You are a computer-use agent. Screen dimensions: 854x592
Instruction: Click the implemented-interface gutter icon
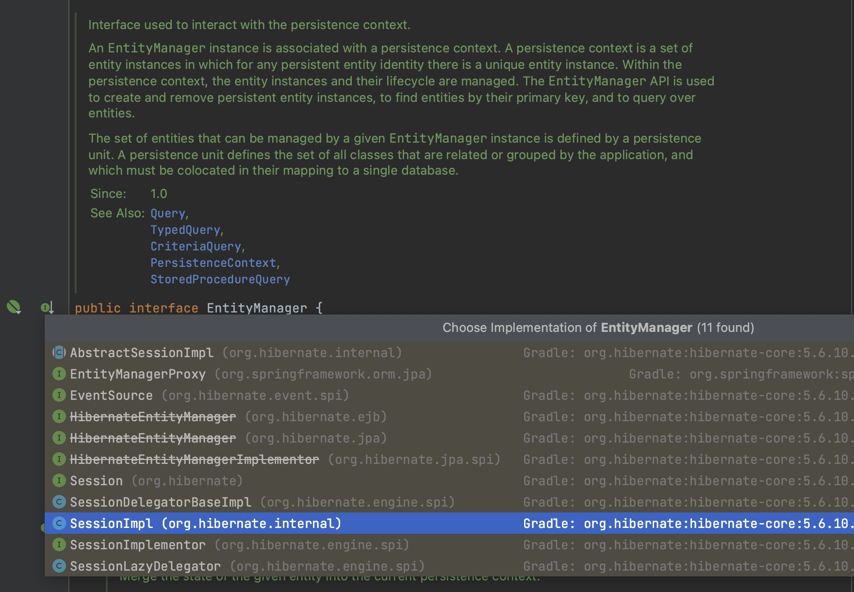(47, 307)
